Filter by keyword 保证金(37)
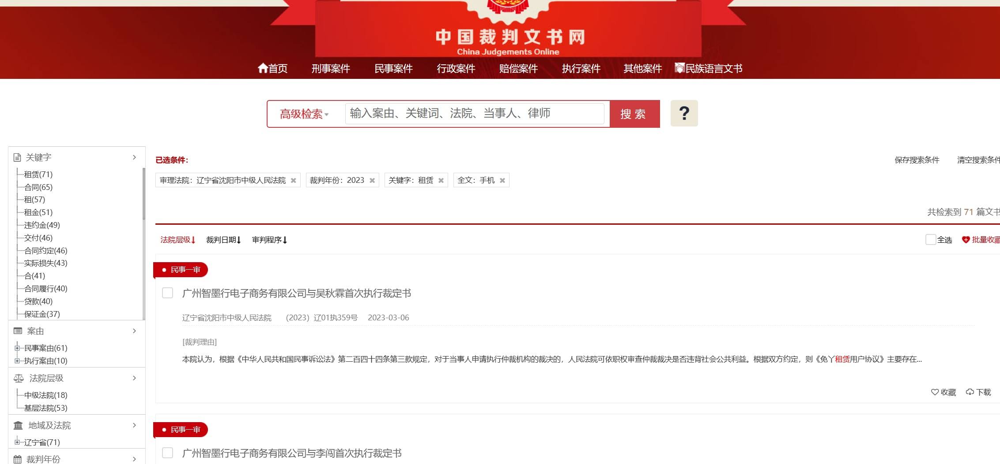Screen dimensions: 1000x464 point(42,314)
